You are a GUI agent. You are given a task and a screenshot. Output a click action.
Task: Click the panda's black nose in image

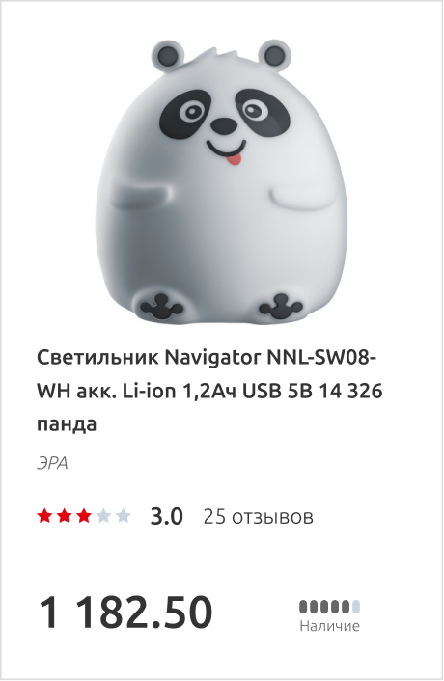[x=224, y=125]
